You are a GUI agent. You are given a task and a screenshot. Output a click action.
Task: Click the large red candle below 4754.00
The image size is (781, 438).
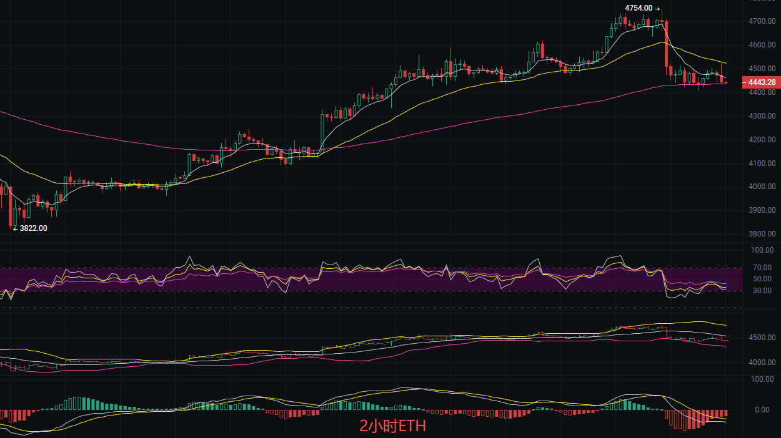[x=667, y=44]
